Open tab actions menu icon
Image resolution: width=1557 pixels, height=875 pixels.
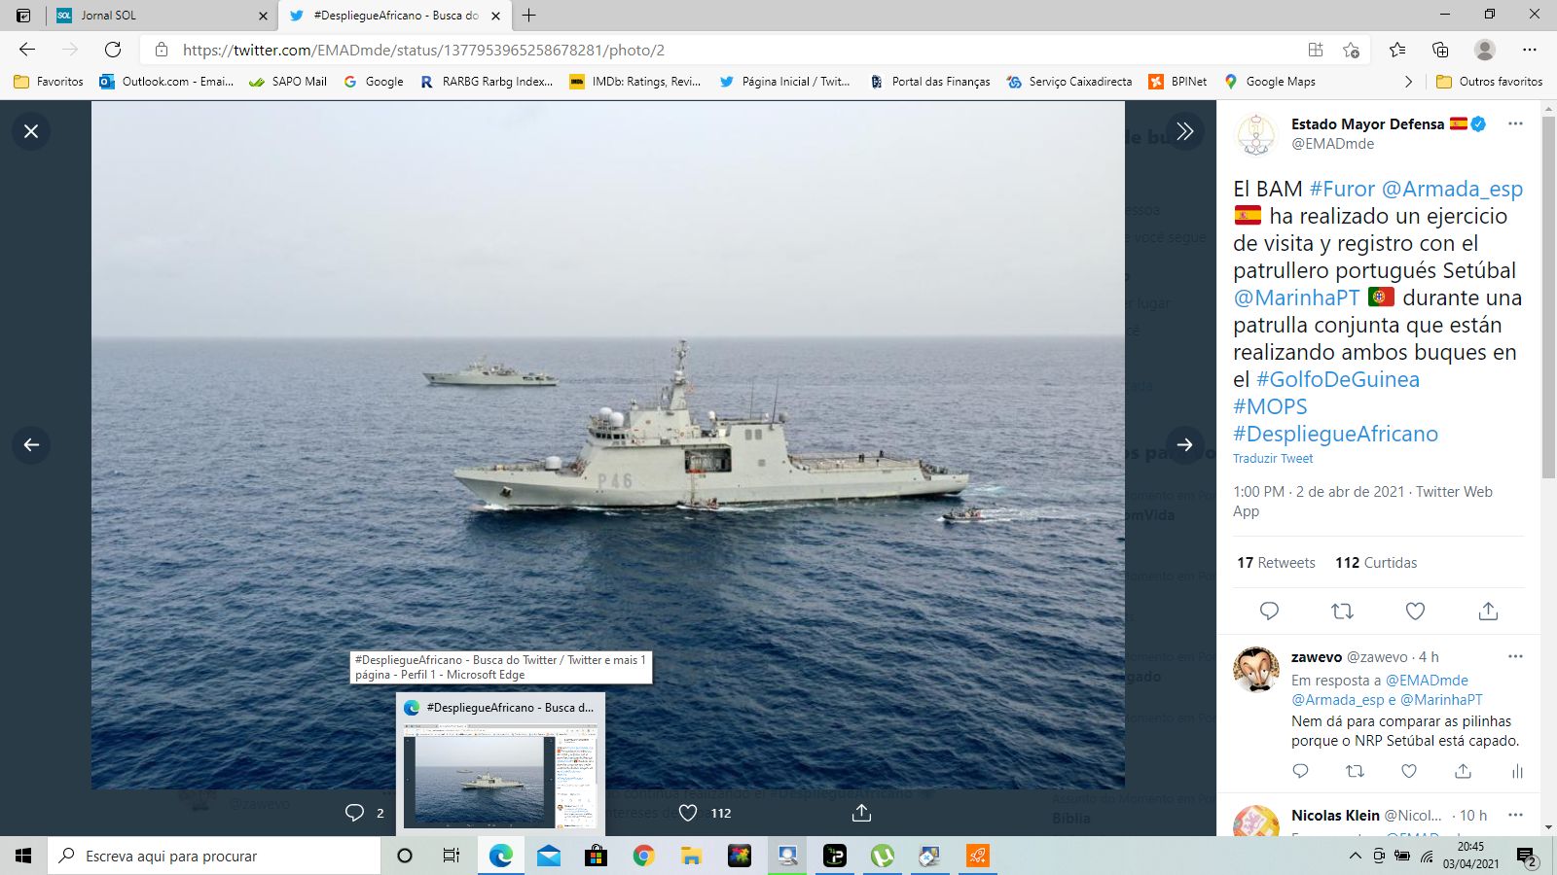(x=23, y=16)
